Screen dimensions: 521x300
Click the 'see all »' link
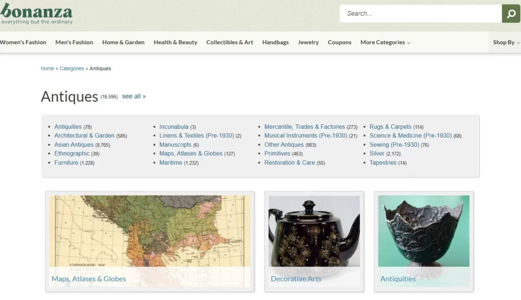[x=133, y=96]
